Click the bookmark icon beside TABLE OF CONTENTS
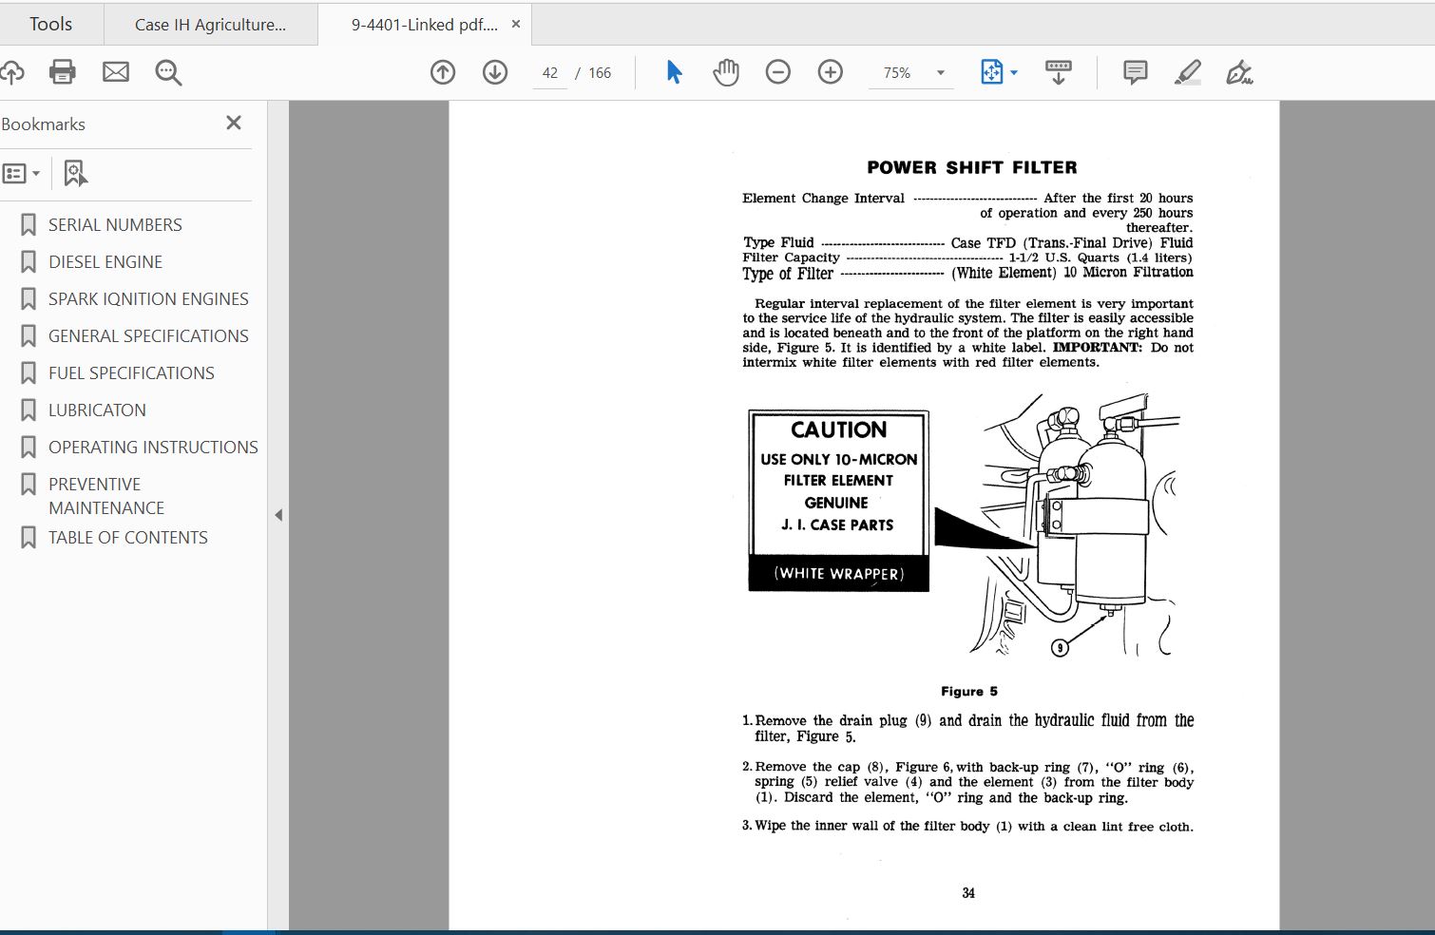 [29, 538]
